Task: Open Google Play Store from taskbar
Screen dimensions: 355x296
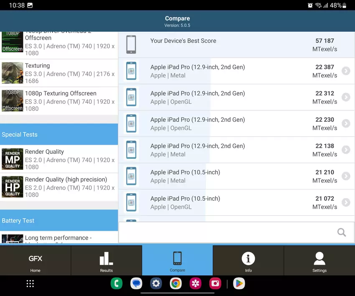Action: pos(239,284)
